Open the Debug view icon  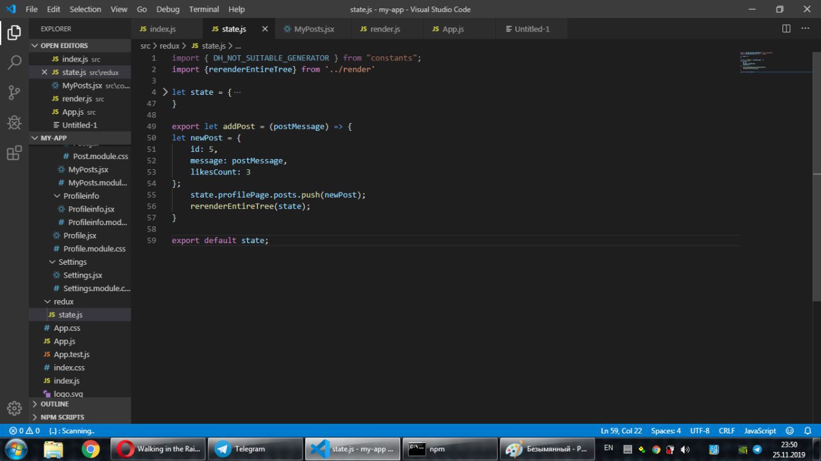point(14,122)
